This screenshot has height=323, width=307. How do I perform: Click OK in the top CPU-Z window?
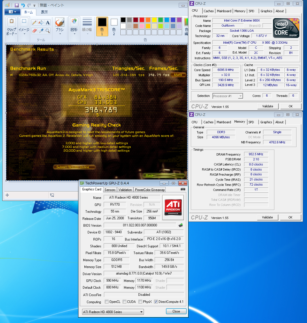pyautogui.click(x=291, y=106)
